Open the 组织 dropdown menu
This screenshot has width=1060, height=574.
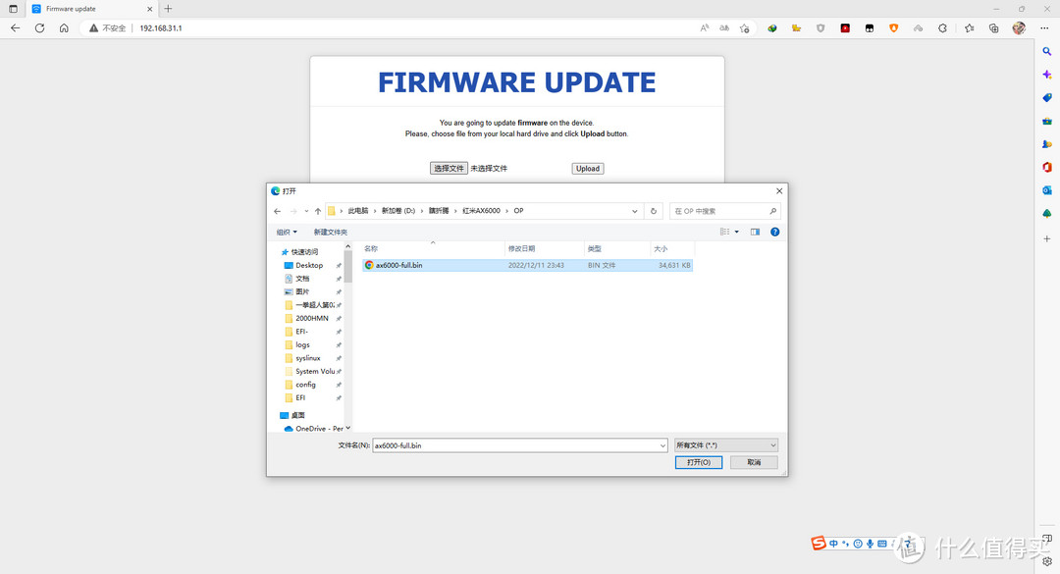287,232
